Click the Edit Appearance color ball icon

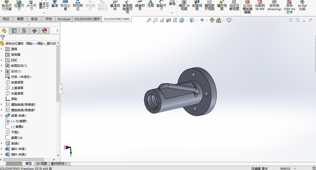pos(212,20)
